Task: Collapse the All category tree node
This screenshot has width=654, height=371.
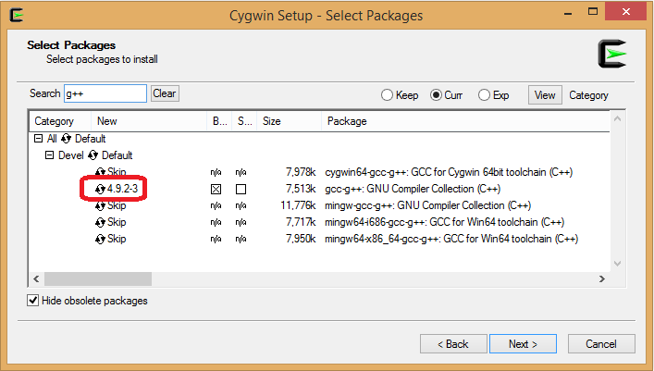Action: point(38,138)
